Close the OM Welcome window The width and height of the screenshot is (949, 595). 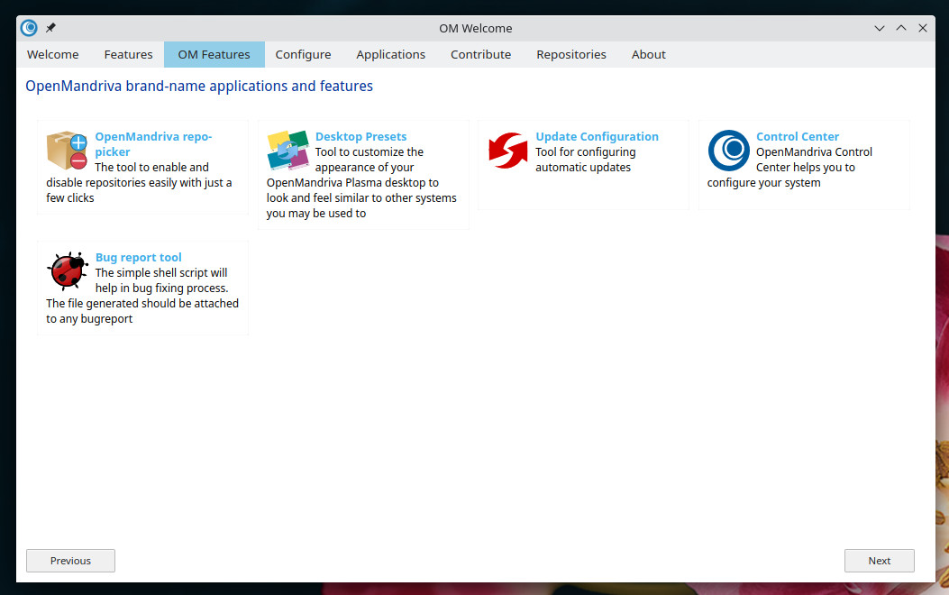(922, 28)
